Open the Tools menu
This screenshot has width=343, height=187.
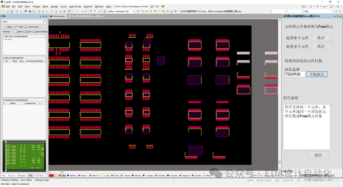64,6
